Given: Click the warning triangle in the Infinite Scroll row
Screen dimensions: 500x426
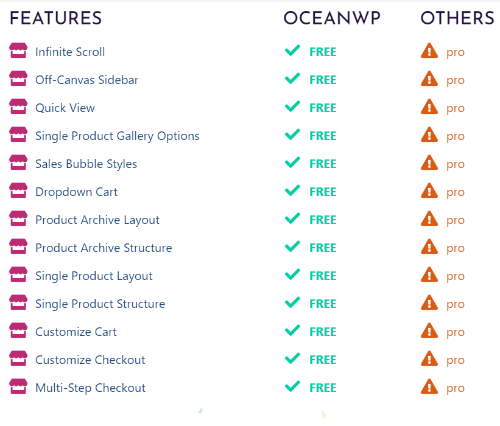Looking at the screenshot, I should (x=429, y=51).
